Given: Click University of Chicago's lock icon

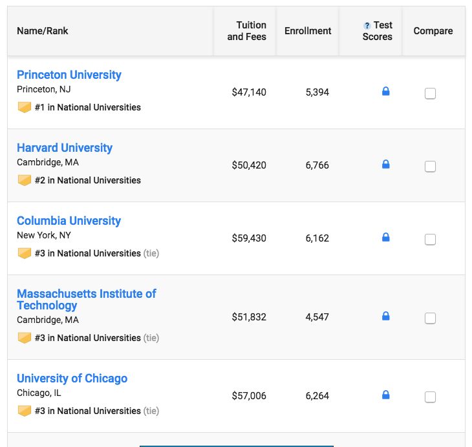Looking at the screenshot, I should [386, 395].
